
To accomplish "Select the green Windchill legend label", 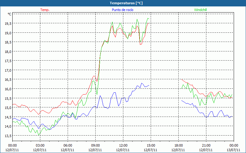I will click(x=200, y=10).
